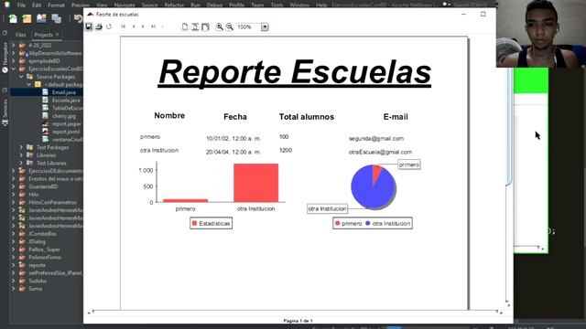Screen dimensions: 586x329
Task: Click the otraEscuela@gmail.com email cell
Action: click(380, 152)
